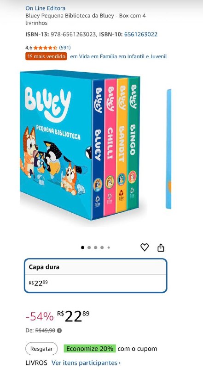This screenshot has width=203, height=370.
Task: Open ISBN-10 6561263022 link
Action: [141, 34]
